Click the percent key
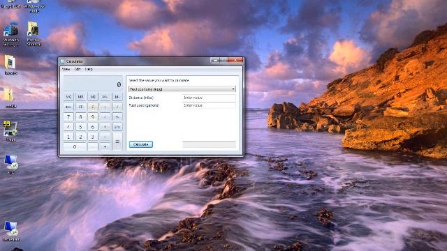The height and width of the screenshot is (251, 447). click(x=117, y=117)
